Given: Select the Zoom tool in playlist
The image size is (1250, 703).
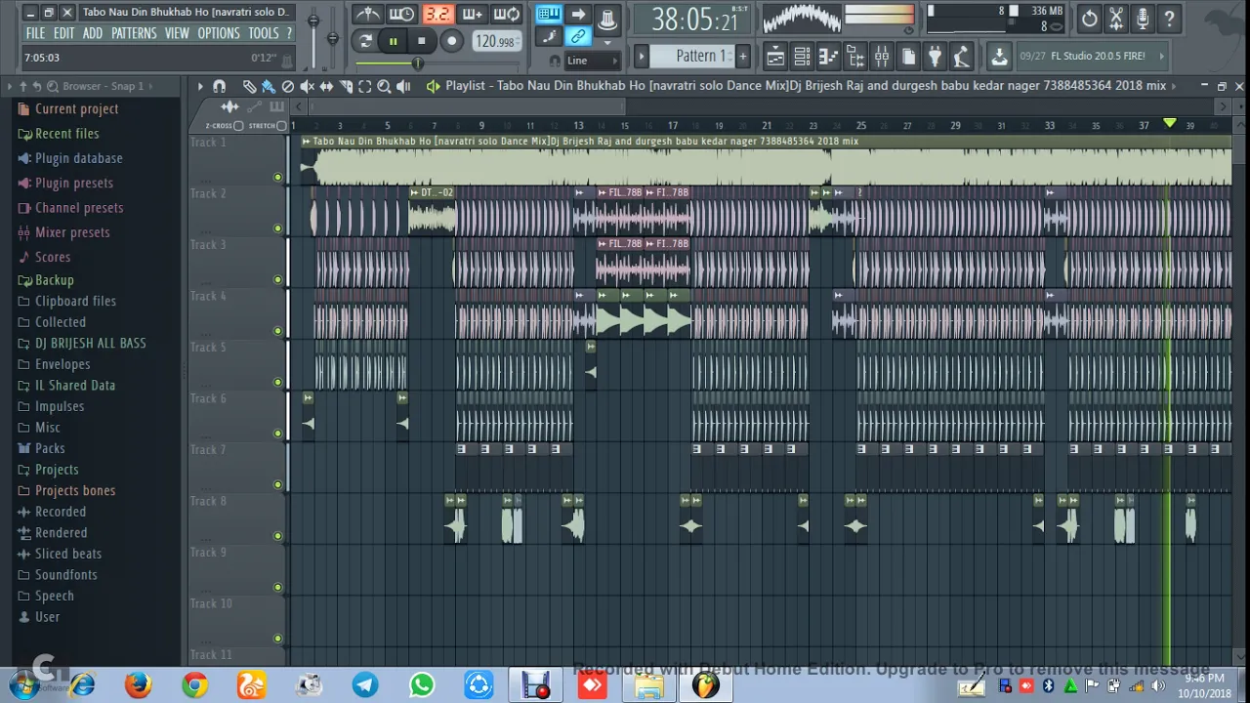Looking at the screenshot, I should pos(384,86).
